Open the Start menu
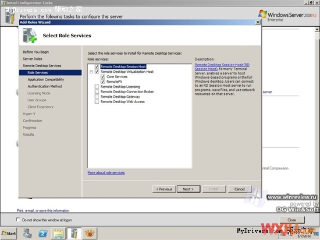 click(x=9, y=233)
